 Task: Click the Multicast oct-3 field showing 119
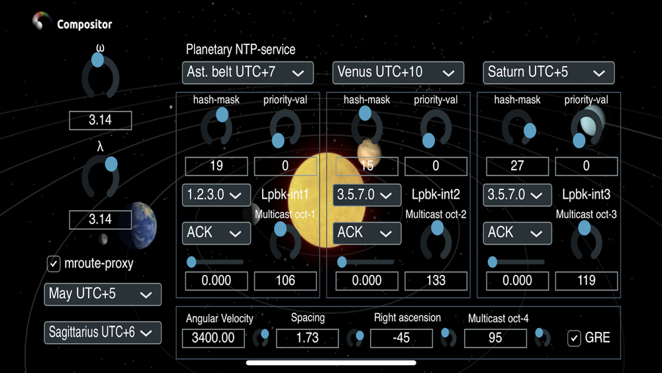(x=587, y=281)
